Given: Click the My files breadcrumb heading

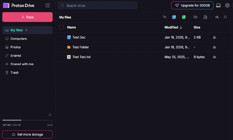Looking at the screenshot, I should coord(65,17).
